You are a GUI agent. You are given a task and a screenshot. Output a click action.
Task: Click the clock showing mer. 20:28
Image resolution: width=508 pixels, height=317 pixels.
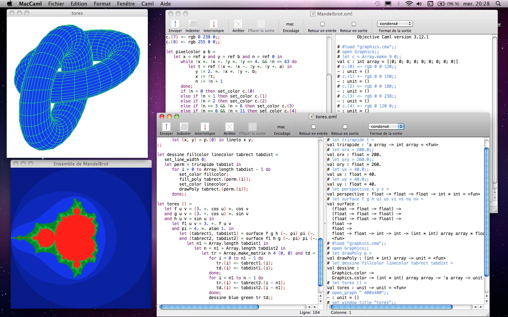point(476,4)
